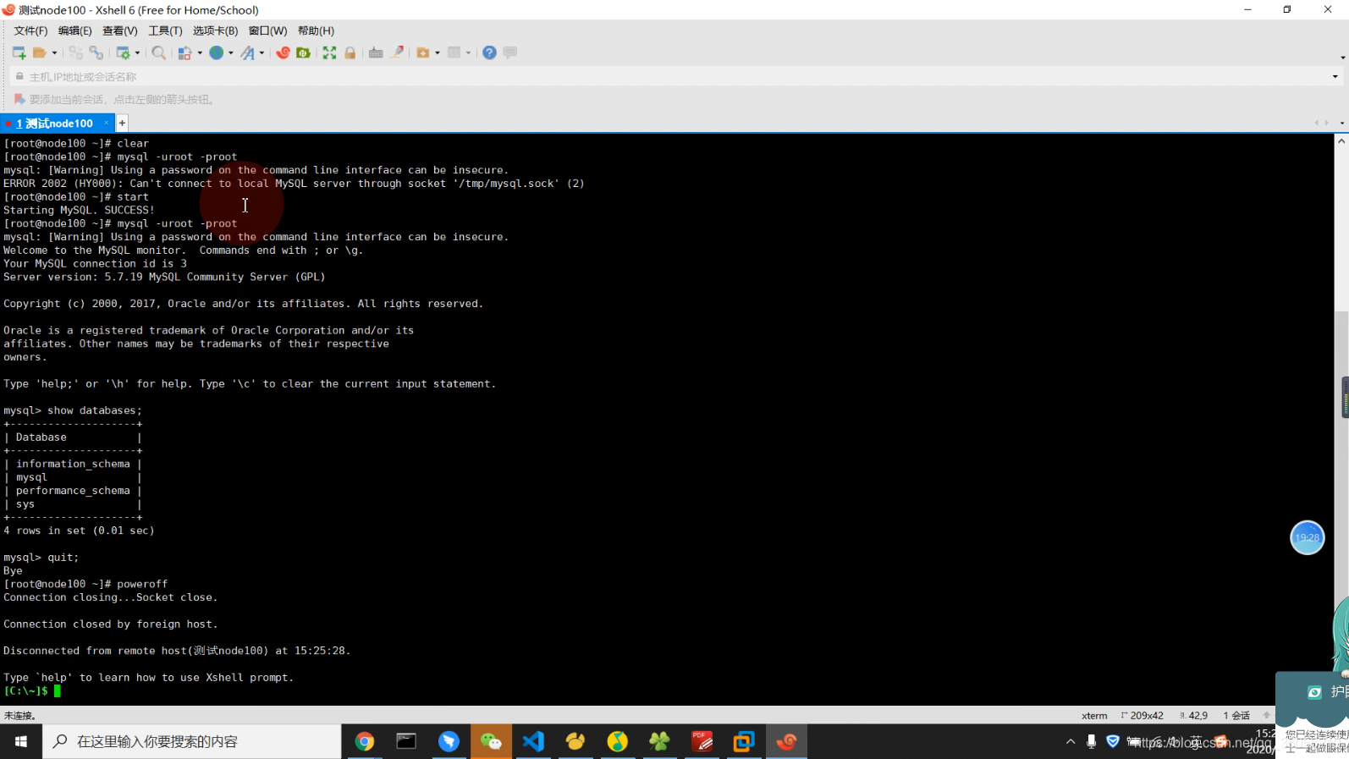Click the Font 'A' icon
The height and width of the screenshot is (759, 1349).
247,52
